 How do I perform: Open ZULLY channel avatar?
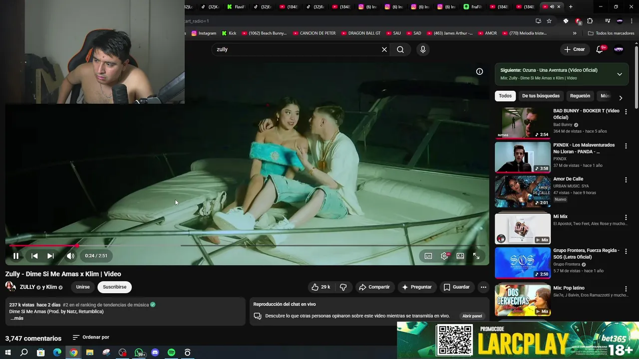coord(10,287)
